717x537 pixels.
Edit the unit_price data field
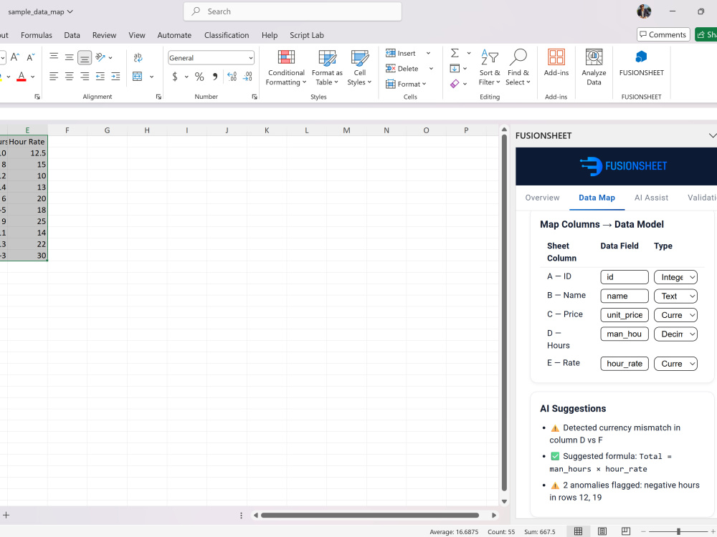pyautogui.click(x=625, y=315)
